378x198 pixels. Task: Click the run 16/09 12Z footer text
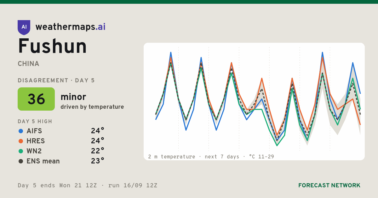coord(133,185)
